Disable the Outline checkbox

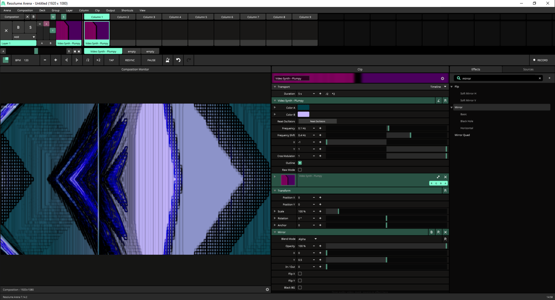[300, 163]
